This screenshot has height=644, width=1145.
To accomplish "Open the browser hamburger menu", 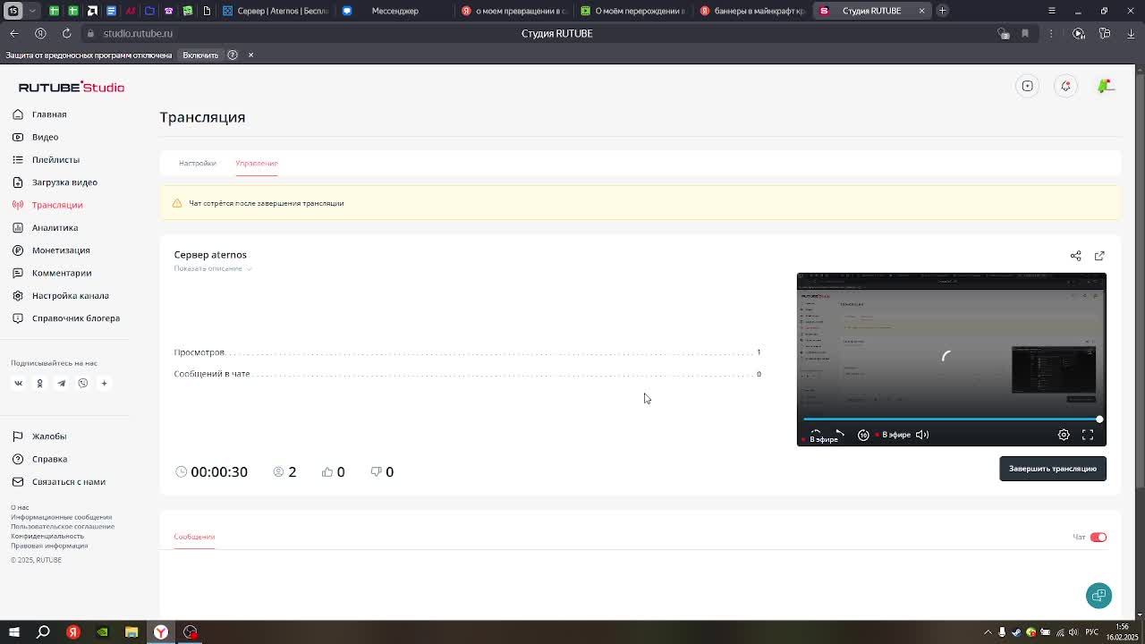I will pyautogui.click(x=1052, y=11).
